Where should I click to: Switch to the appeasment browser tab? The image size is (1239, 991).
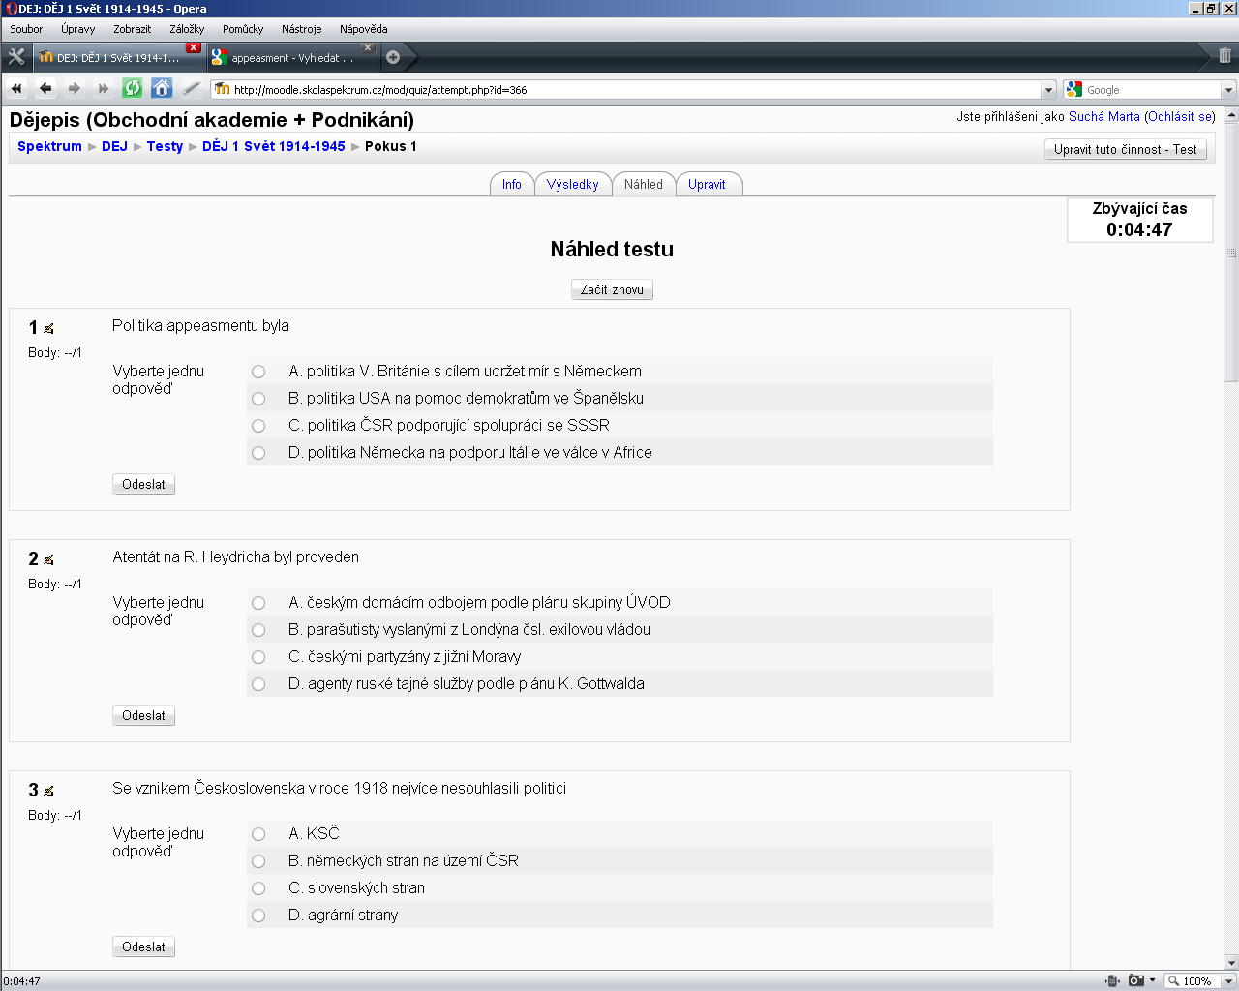[x=292, y=58]
